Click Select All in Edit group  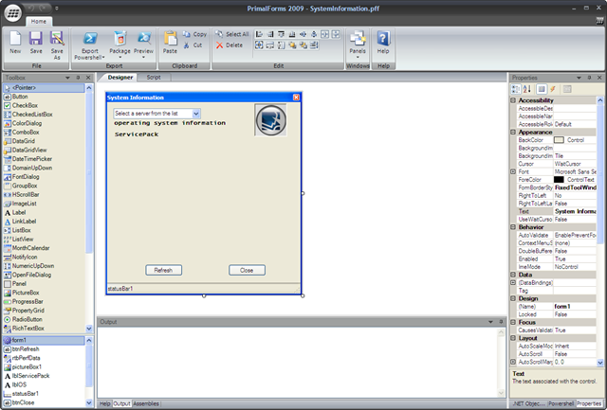[232, 34]
